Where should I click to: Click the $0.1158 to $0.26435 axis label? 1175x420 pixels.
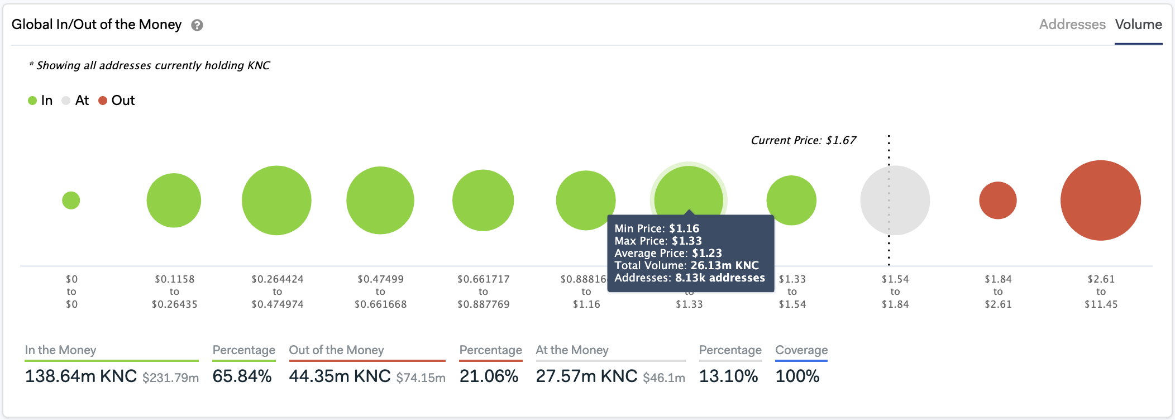pos(174,292)
